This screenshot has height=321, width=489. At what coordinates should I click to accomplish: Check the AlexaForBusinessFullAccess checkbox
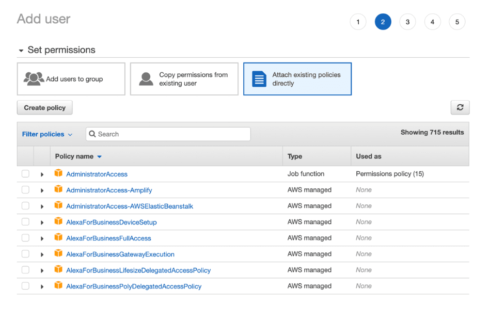[26, 238]
